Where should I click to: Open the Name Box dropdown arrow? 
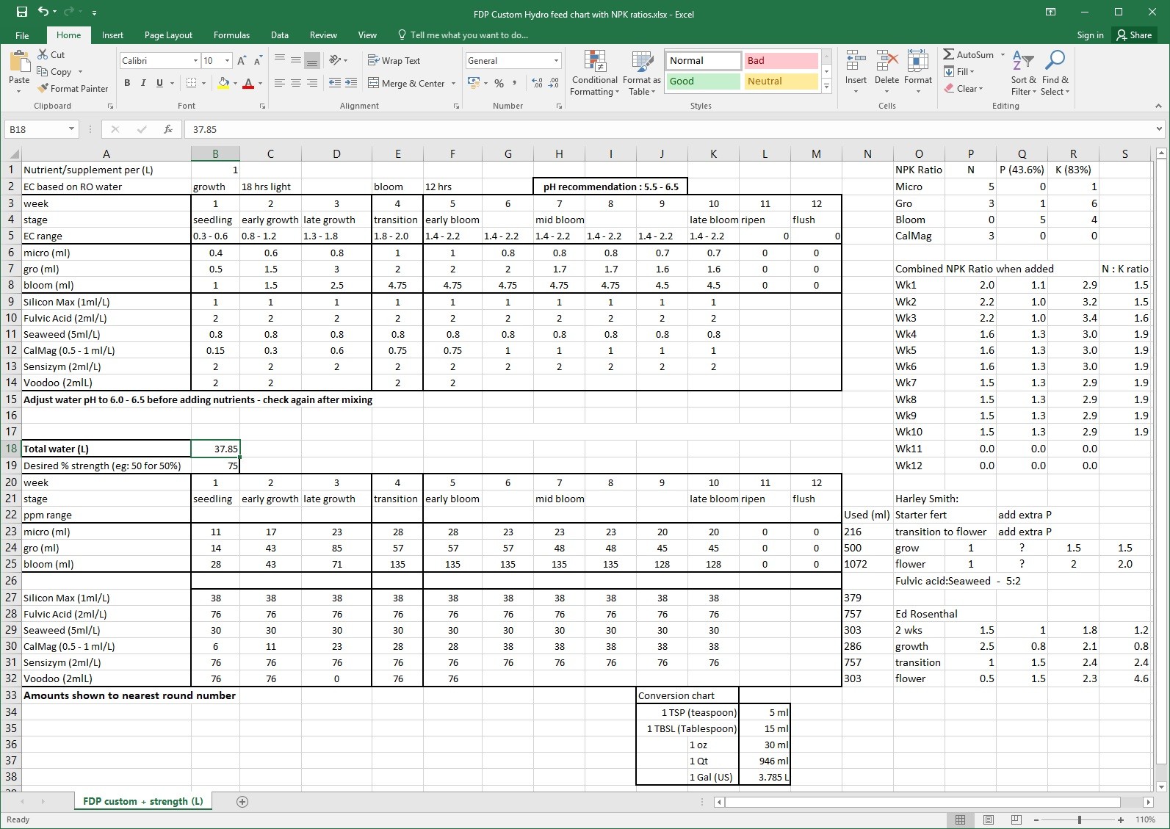pyautogui.click(x=71, y=129)
